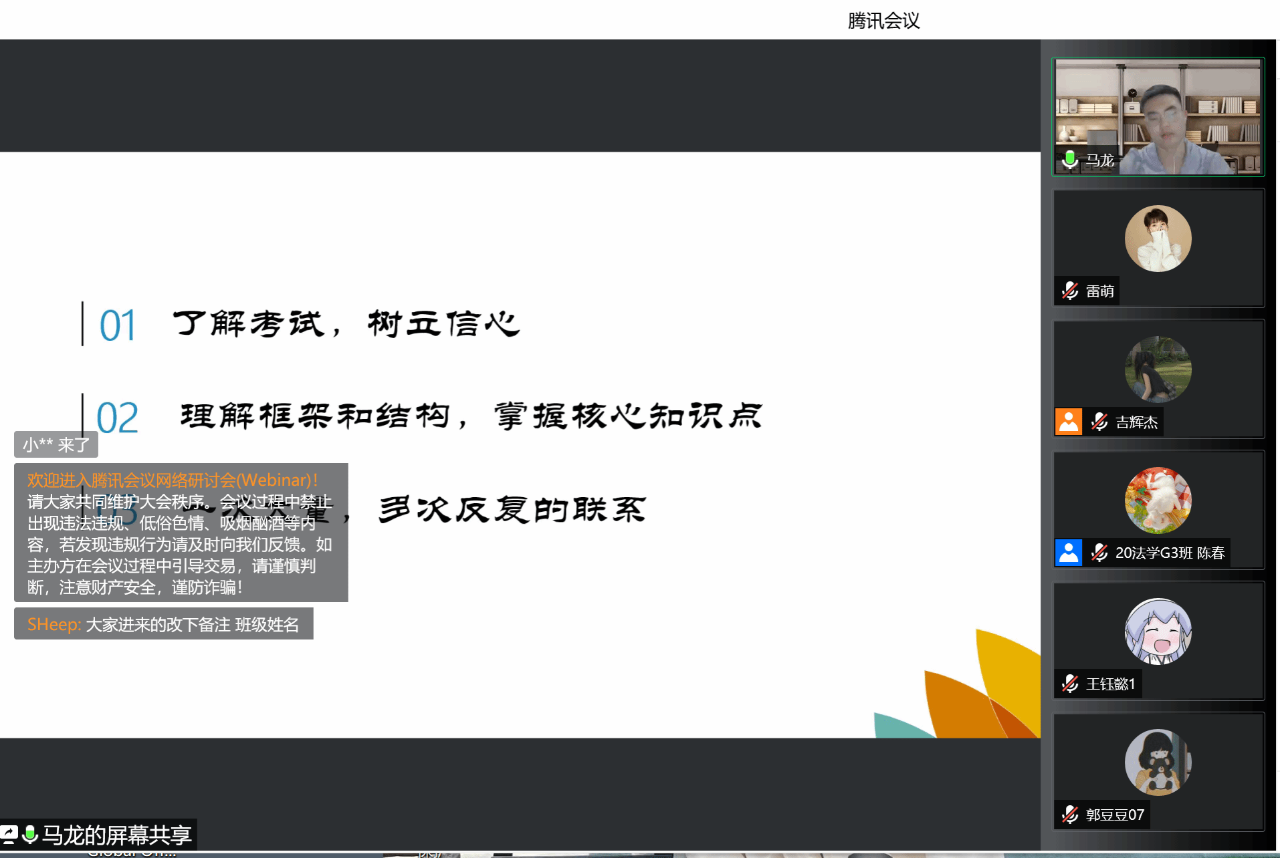Viewport: 1280px width, 858px height.
Task: Click the muted mic icon next to 吉辉杰
Action: (1099, 422)
